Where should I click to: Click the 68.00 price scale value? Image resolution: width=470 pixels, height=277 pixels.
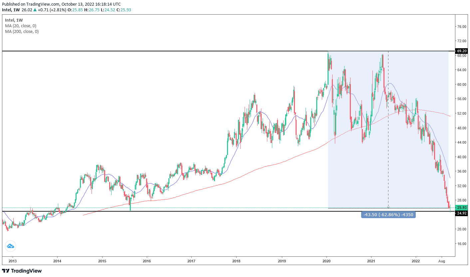click(x=462, y=56)
